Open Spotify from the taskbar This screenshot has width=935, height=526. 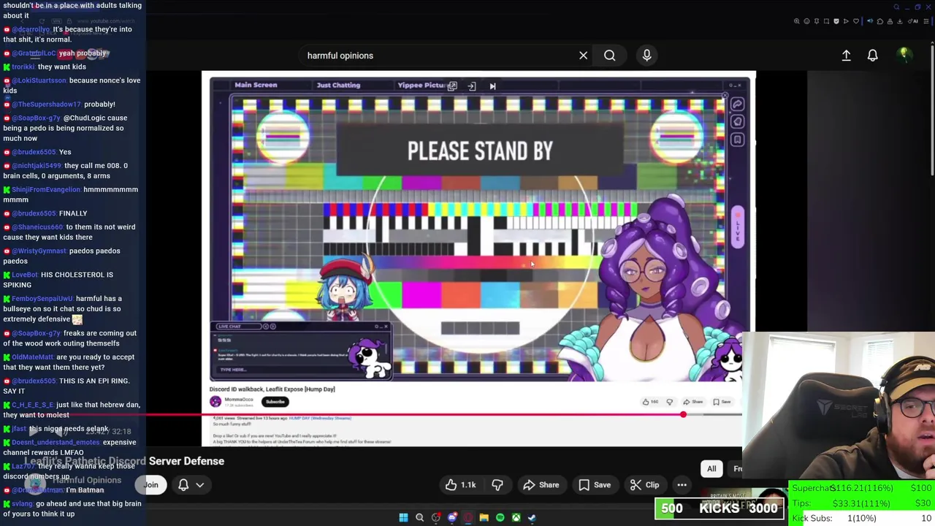click(x=500, y=518)
